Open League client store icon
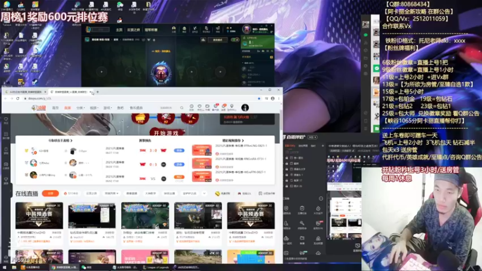 (218, 30)
